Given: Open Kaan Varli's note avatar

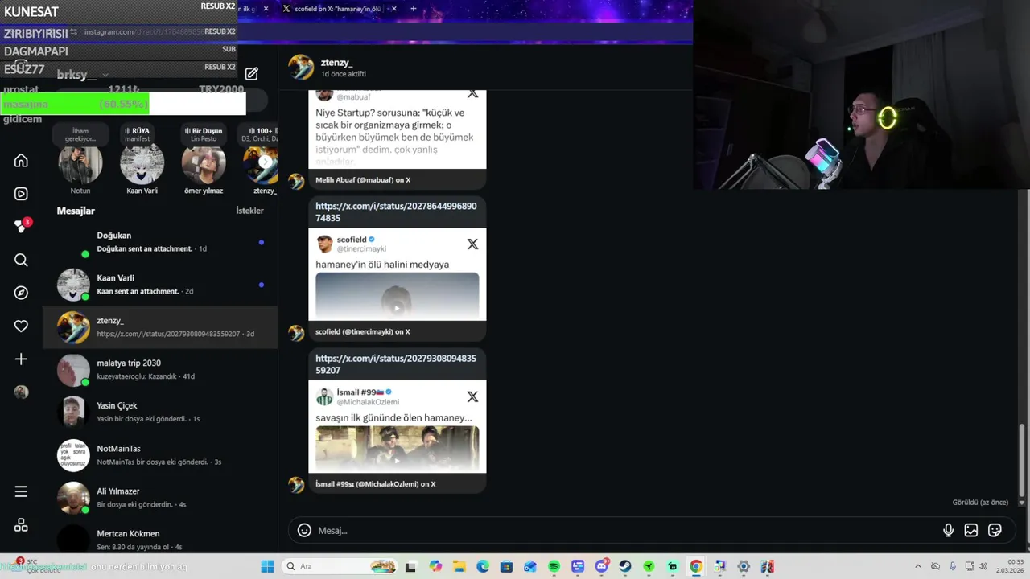Looking at the screenshot, I should (x=142, y=163).
